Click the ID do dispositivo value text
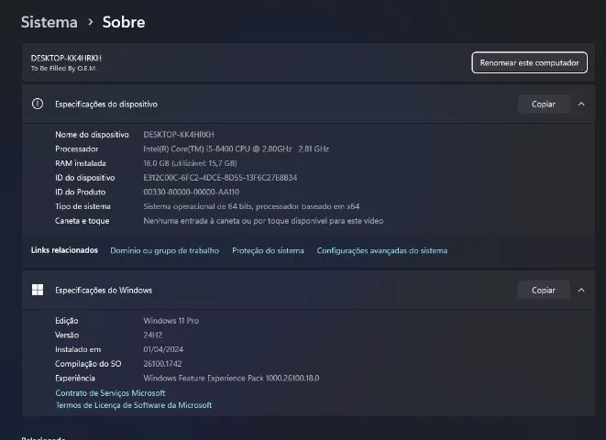The width and height of the screenshot is (606, 440). [220, 178]
